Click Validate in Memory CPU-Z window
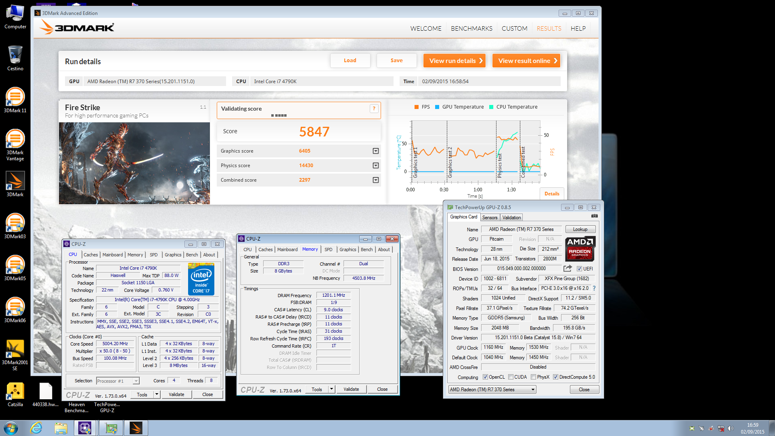The width and height of the screenshot is (775, 436). (x=351, y=389)
